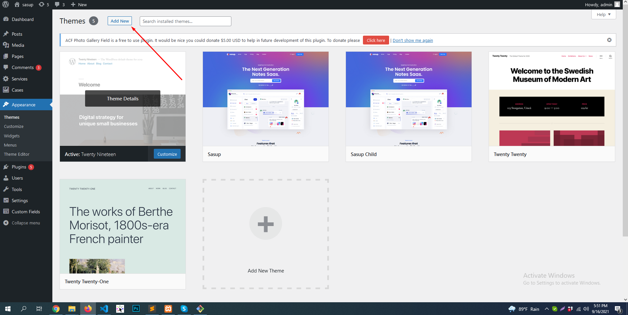628x315 pixels.
Task: Click the Add New Theme label
Action: [x=266, y=271]
